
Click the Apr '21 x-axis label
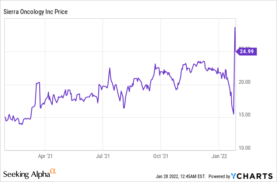pyautogui.click(x=45, y=155)
